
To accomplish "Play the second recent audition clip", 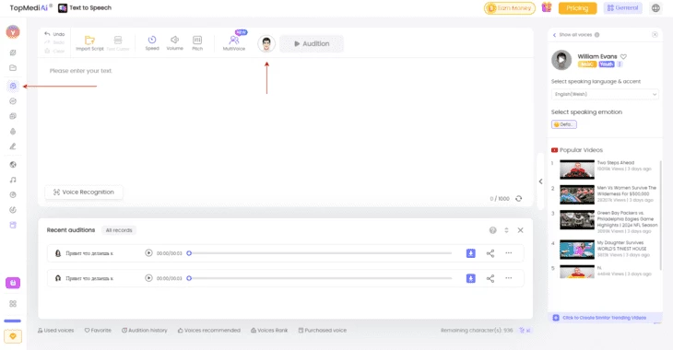I will pos(148,278).
